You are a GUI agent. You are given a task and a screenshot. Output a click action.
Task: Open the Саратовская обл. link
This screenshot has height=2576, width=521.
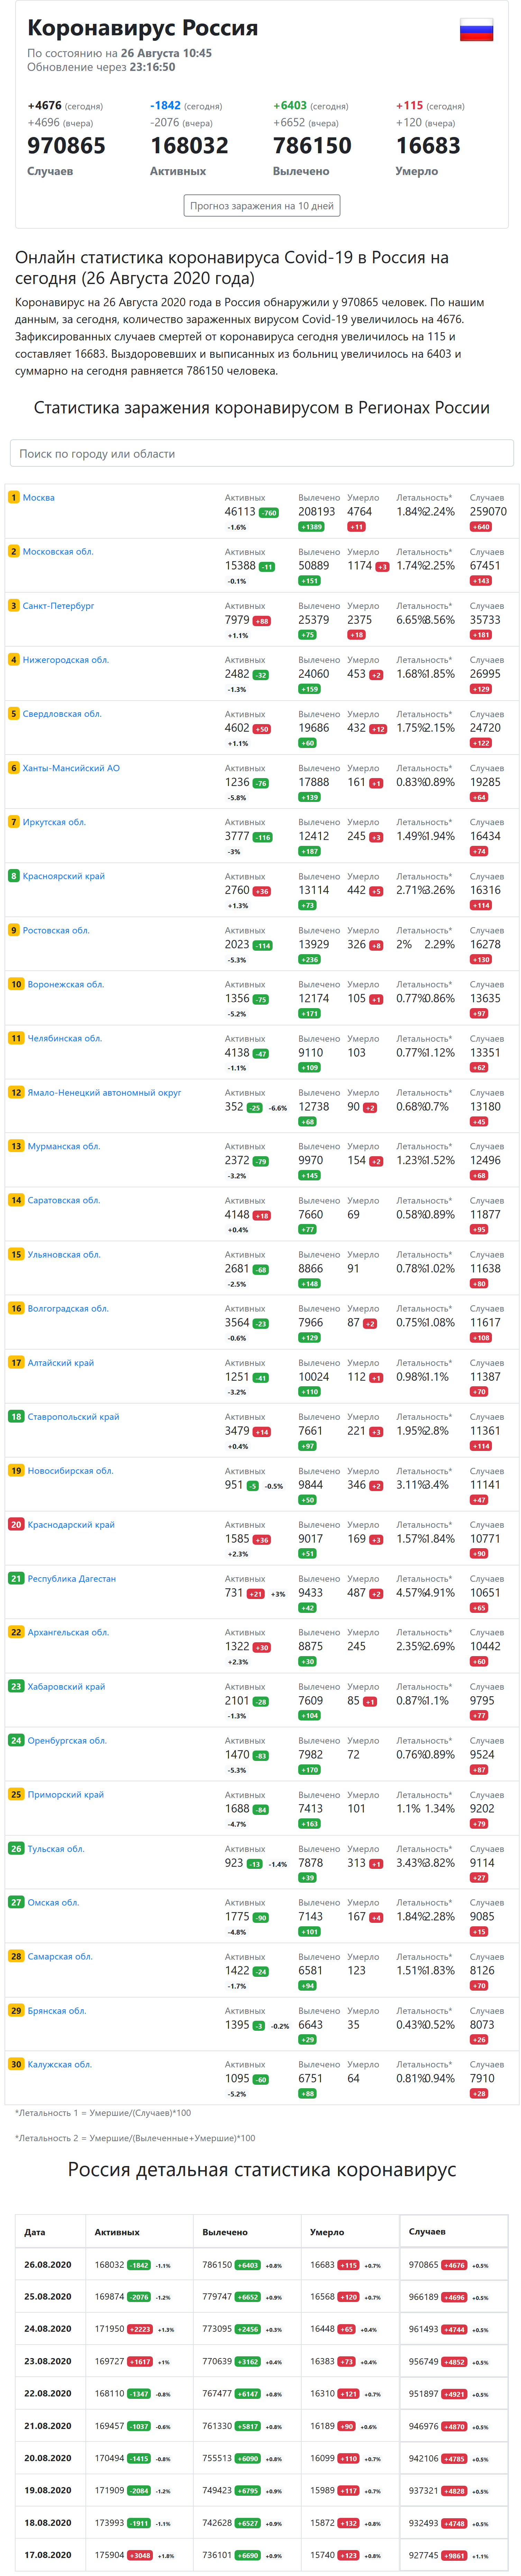coord(64,1200)
